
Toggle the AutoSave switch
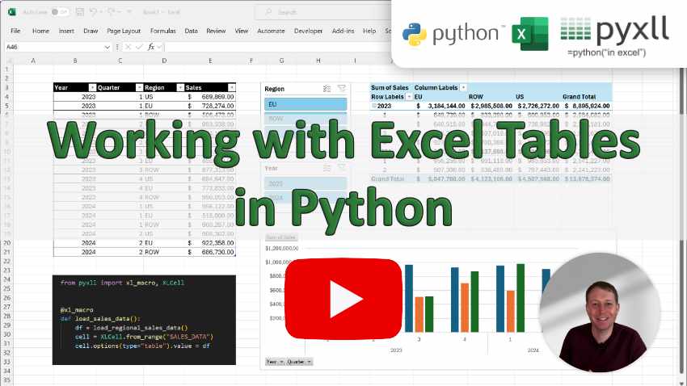click(59, 12)
